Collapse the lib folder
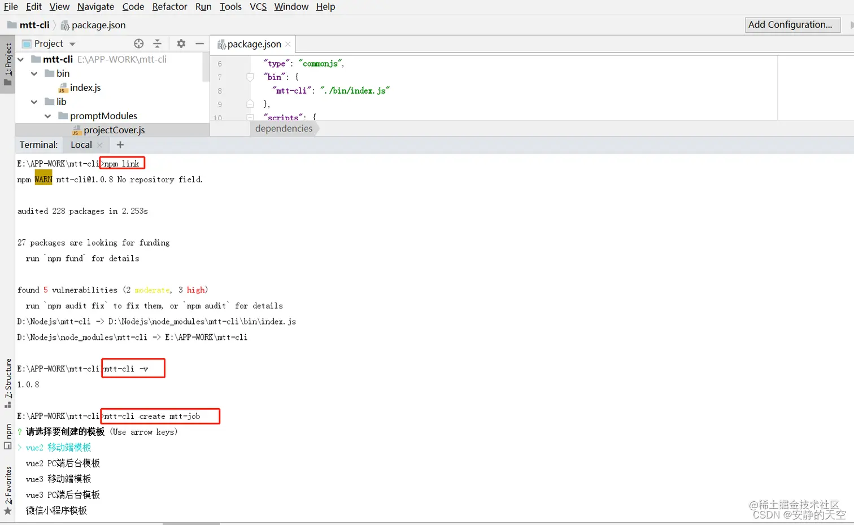Screen dimensions: 854x525 point(34,102)
